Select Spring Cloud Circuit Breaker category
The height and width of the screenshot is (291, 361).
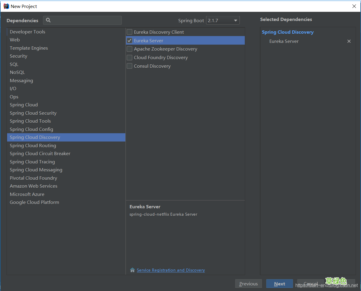click(x=66, y=154)
